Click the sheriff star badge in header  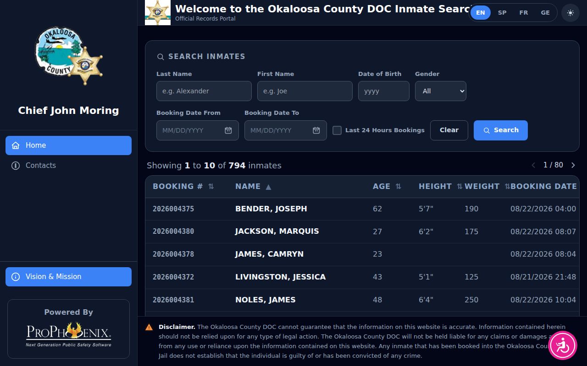coord(158,12)
